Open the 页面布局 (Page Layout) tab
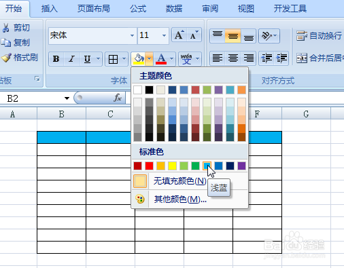344x268 pixels. pos(93,9)
